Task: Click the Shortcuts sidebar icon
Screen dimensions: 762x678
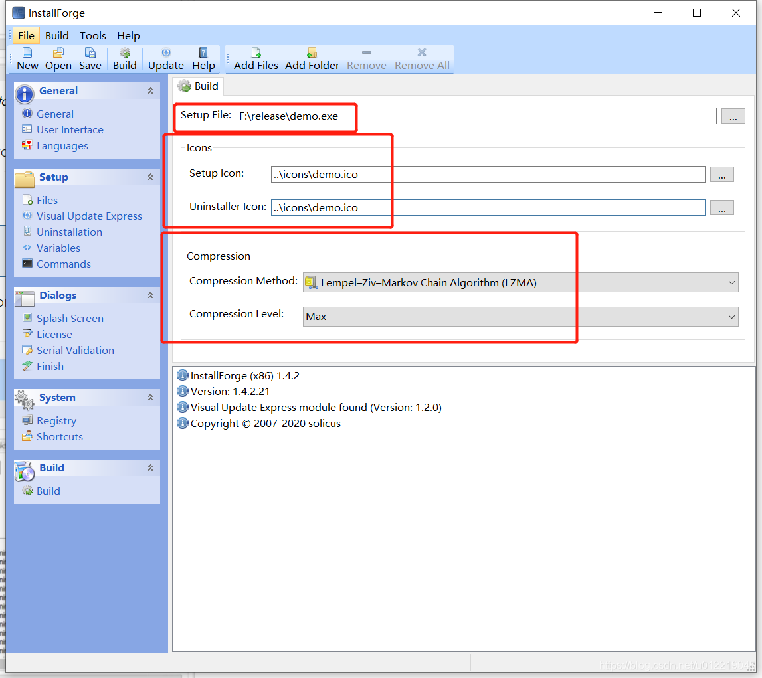Action: (27, 436)
